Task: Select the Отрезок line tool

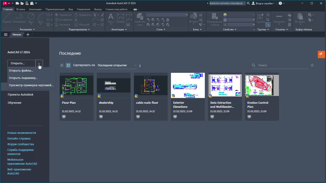Action: point(7,18)
